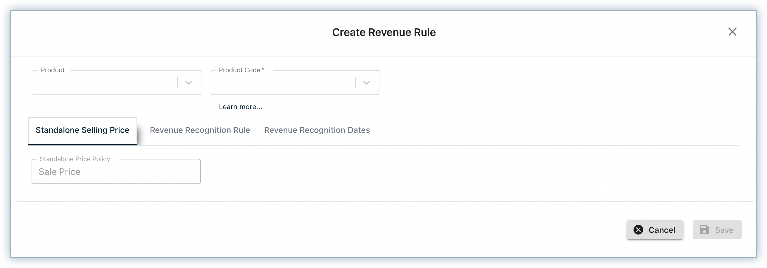Image resolution: width=767 pixels, height=268 pixels.
Task: Click the circled X icon on Cancel
Action: tap(638, 230)
